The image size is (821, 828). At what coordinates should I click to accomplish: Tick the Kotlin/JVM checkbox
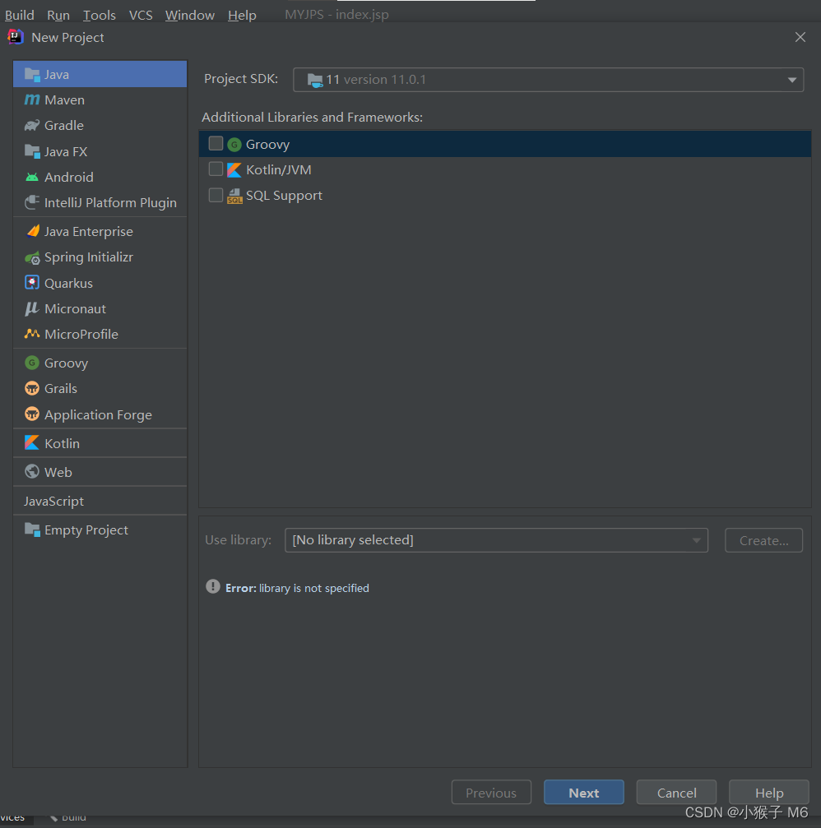(x=216, y=169)
